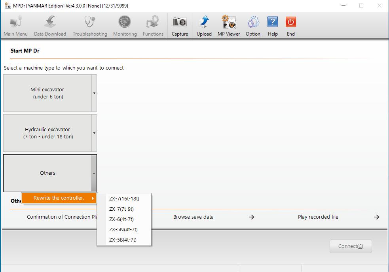
Task: Expand the Mini excavator dropdown arrow
Action: (94, 93)
